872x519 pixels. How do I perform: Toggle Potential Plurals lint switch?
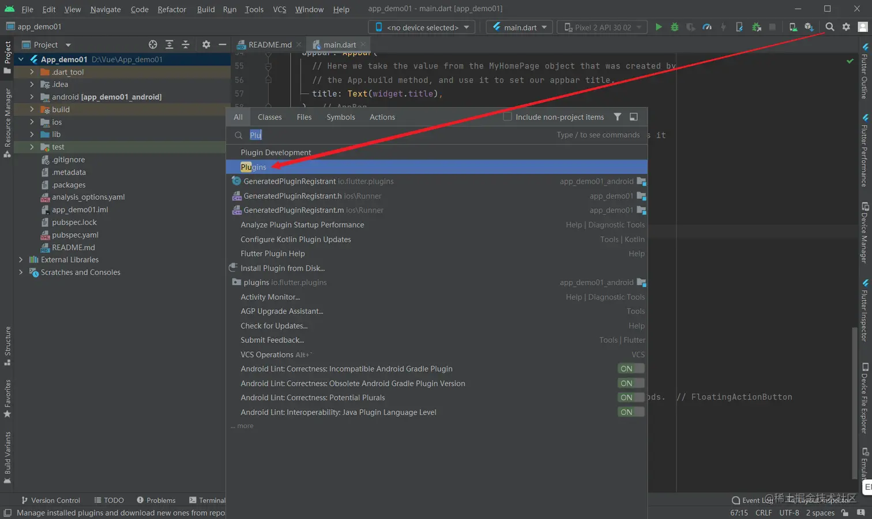630,397
